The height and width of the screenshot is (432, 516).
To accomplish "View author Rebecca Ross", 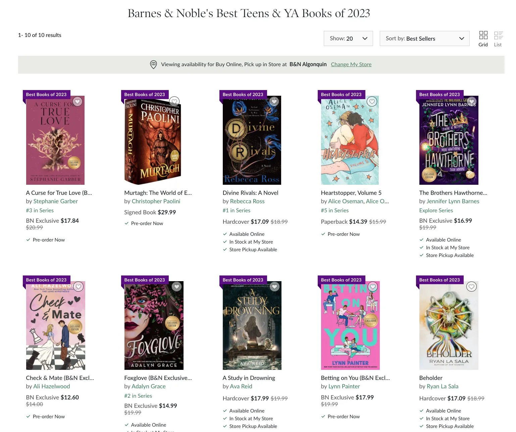I will [x=247, y=201].
